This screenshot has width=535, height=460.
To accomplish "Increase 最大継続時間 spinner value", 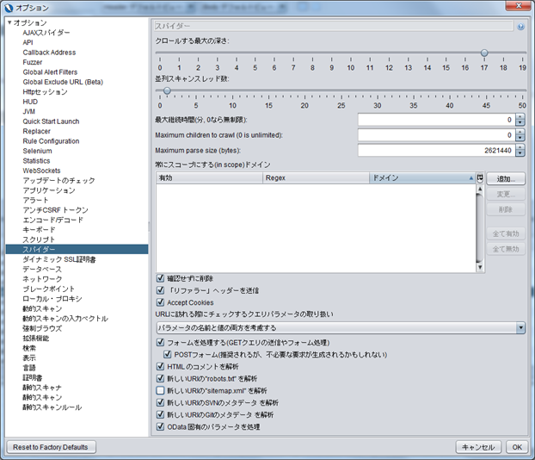I will pyautogui.click(x=520, y=117).
